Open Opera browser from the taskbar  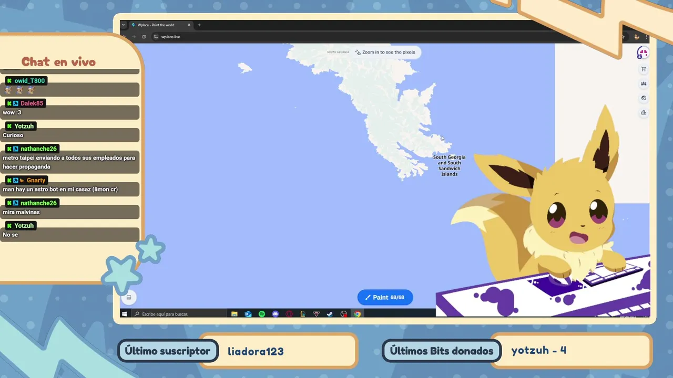pyautogui.click(x=289, y=314)
